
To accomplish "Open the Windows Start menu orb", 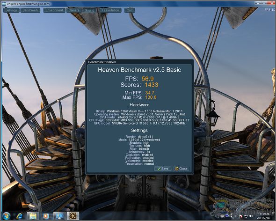I will tap(7, 216).
